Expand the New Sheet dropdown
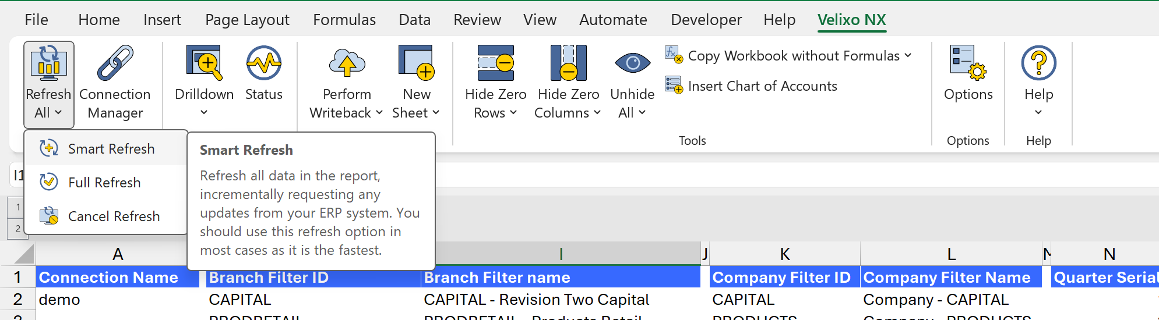This screenshot has width=1159, height=320. coord(436,112)
